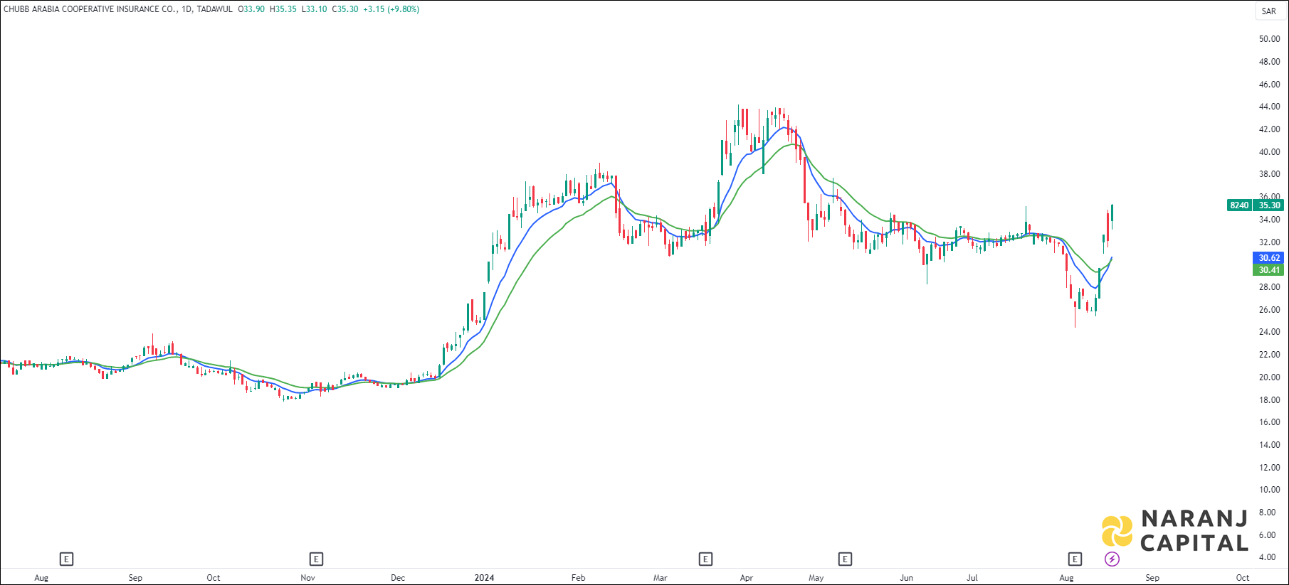The width and height of the screenshot is (1289, 585).
Task: Click the 28.00 price scale label
Action: coord(1269,287)
